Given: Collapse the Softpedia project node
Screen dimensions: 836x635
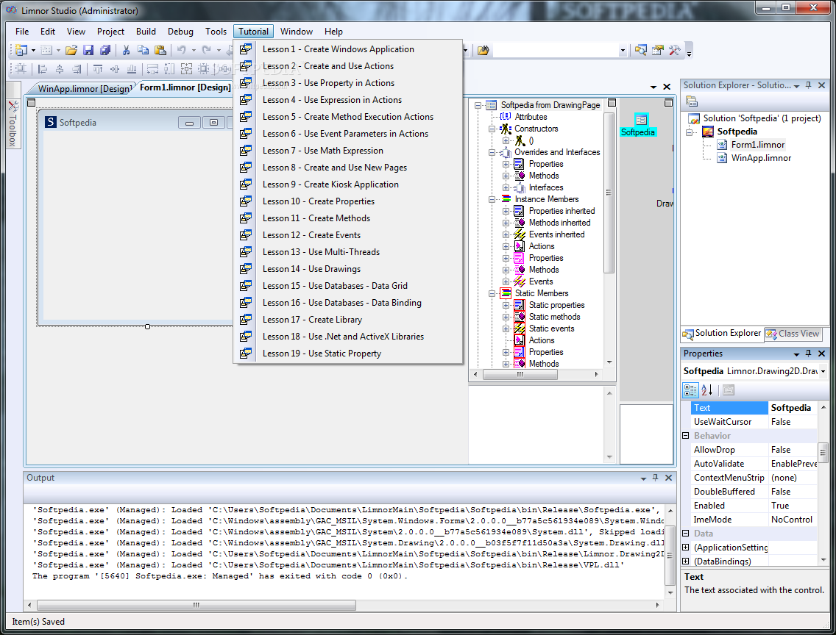Looking at the screenshot, I should [x=690, y=132].
